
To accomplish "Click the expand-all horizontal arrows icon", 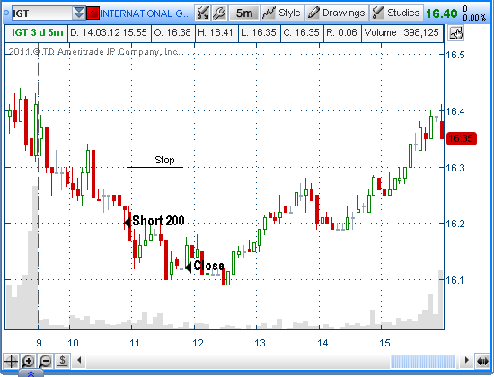I will coord(482,361).
